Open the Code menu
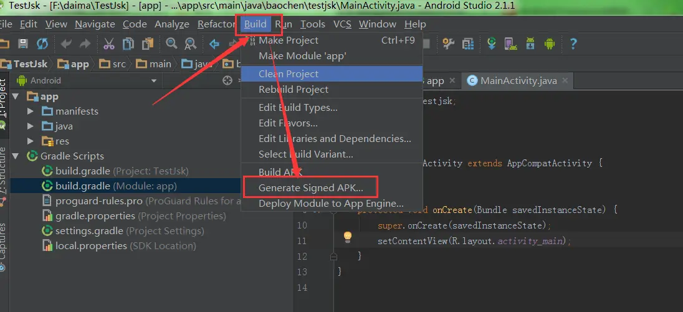 135,24
